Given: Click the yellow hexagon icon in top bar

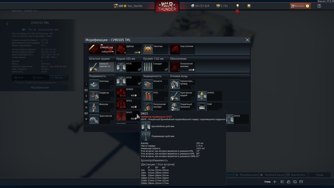Looking at the screenshot, I should pos(249,6).
